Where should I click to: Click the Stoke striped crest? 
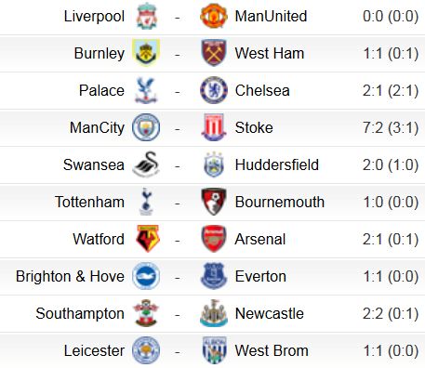click(214, 127)
